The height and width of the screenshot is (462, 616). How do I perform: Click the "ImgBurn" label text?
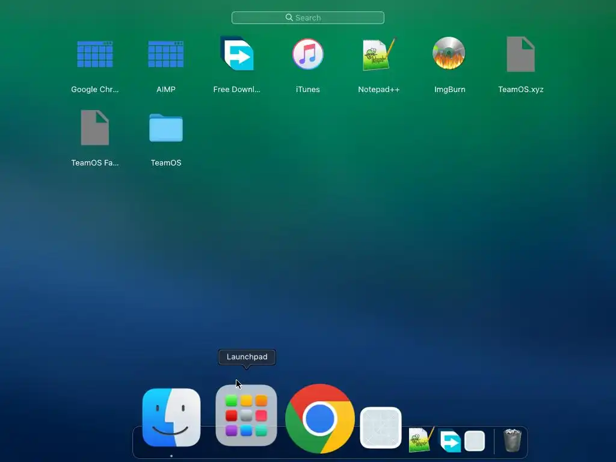pos(450,89)
